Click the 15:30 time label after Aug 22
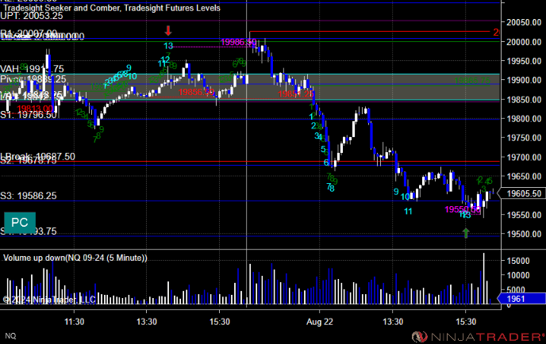This screenshot has width=546, height=344. pos(466,322)
